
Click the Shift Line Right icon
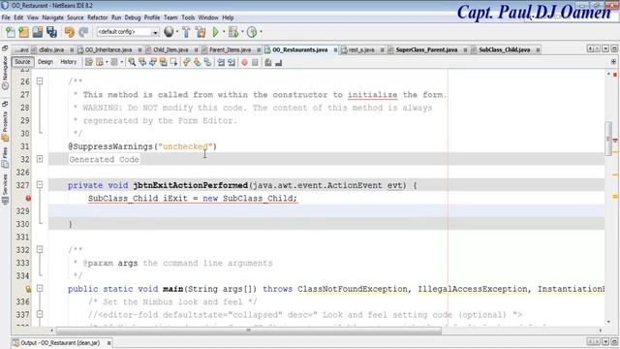[x=232, y=62]
